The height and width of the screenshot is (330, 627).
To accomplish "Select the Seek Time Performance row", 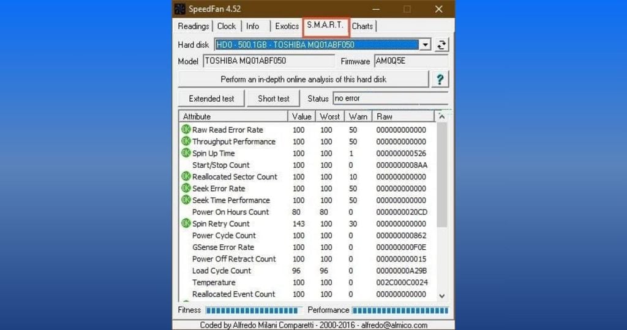I will point(307,200).
